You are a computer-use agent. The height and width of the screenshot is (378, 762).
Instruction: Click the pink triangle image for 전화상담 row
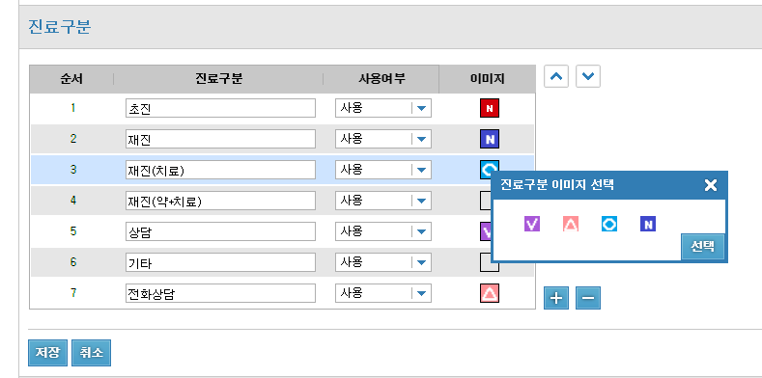coord(490,293)
